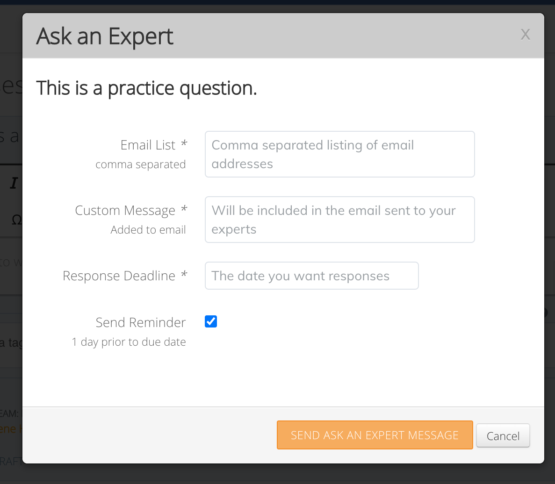Click the Response Deadline label
Image resolution: width=555 pixels, height=484 pixels.
119,276
